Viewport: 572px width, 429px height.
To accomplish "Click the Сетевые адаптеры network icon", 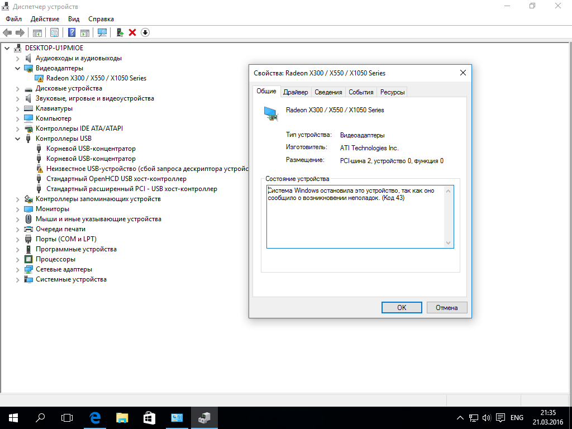I will [28, 269].
